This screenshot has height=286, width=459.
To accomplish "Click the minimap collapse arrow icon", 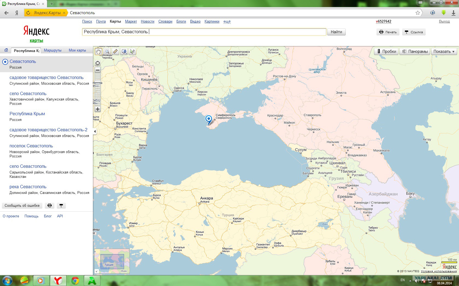I will click(96, 271).
